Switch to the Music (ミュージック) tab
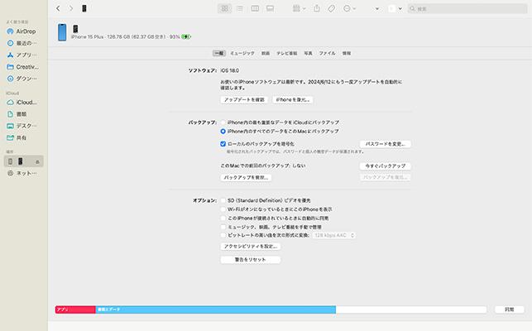532x331 pixels. click(x=242, y=53)
